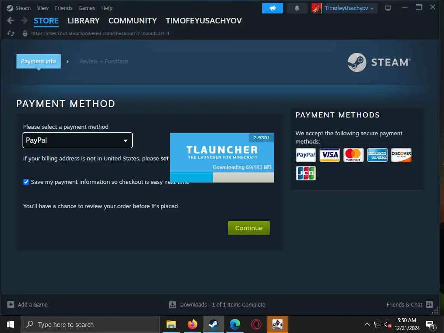Screen dimensions: 444x333
Task: Click the JCB card logo
Action: 306,173
